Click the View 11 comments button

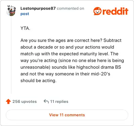(x=67, y=115)
